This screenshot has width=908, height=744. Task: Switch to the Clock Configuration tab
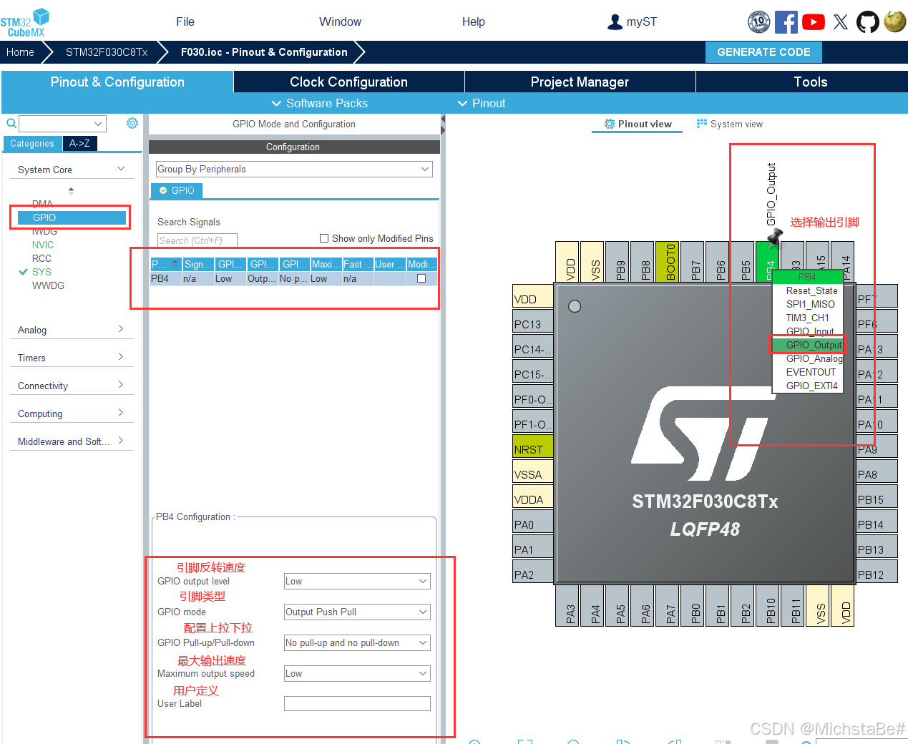coord(348,82)
